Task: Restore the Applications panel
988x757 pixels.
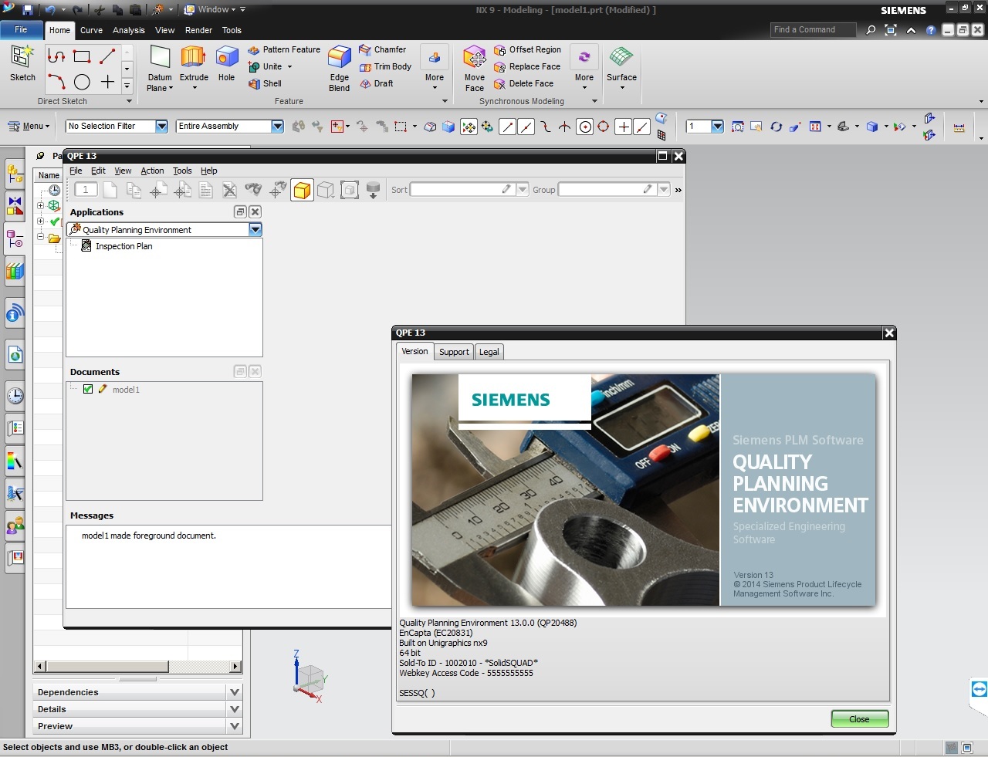Action: pos(240,211)
